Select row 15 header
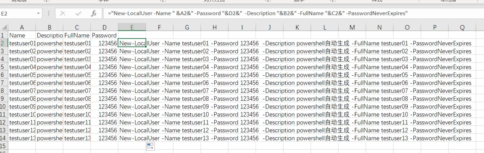Viewport: 484px width, 153px height. [x=4, y=146]
